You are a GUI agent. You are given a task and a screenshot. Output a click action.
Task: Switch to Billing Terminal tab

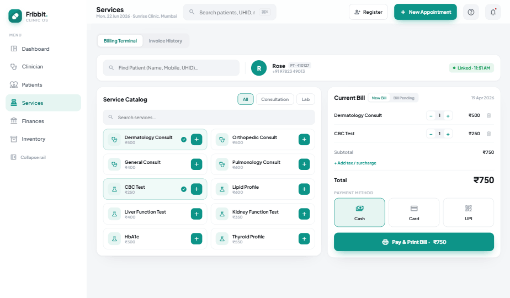[x=120, y=41]
